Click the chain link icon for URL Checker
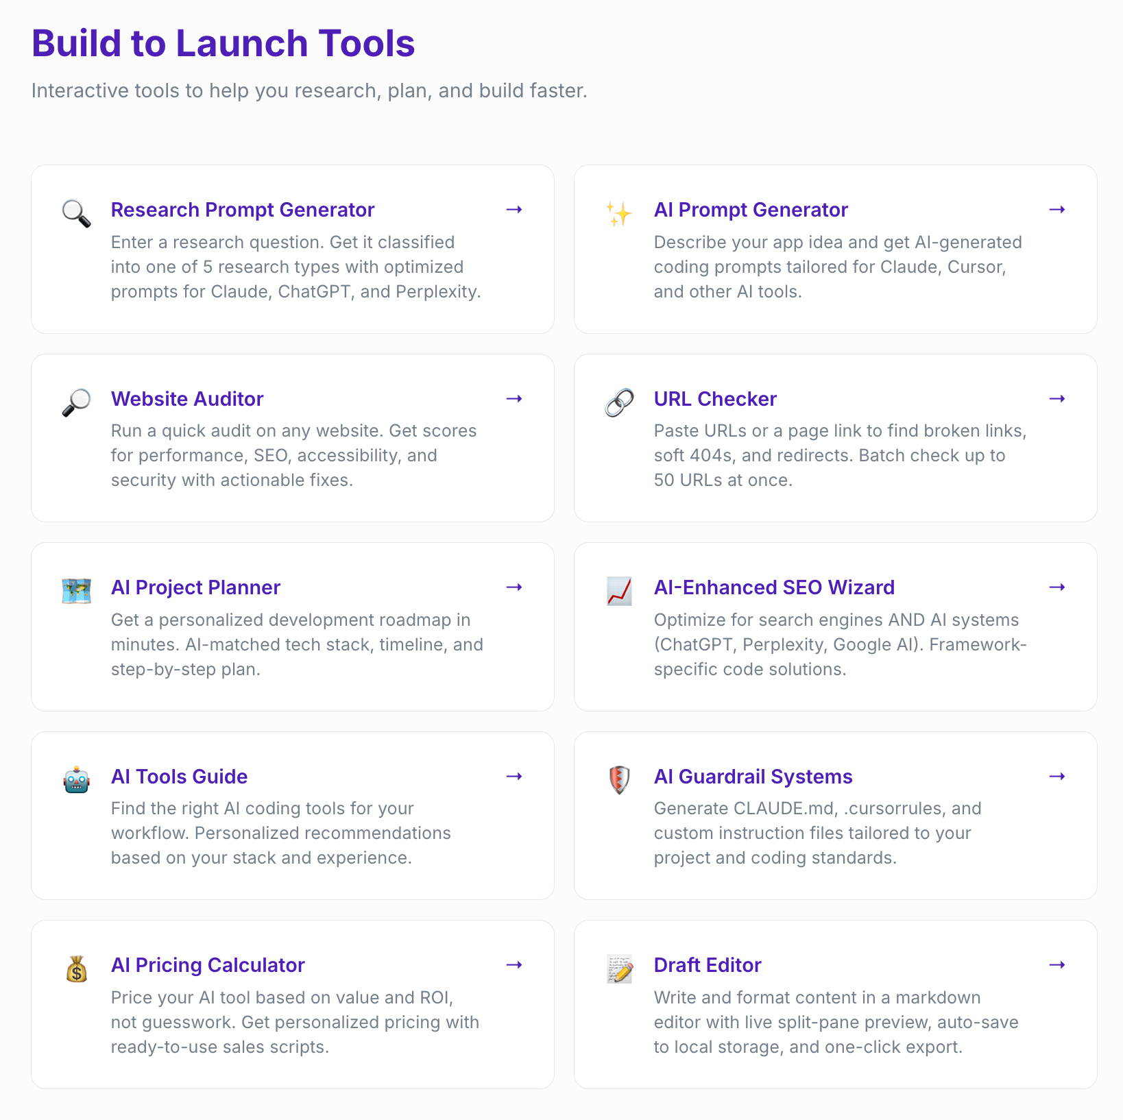Screen dimensions: 1123x1120 pyautogui.click(x=619, y=402)
